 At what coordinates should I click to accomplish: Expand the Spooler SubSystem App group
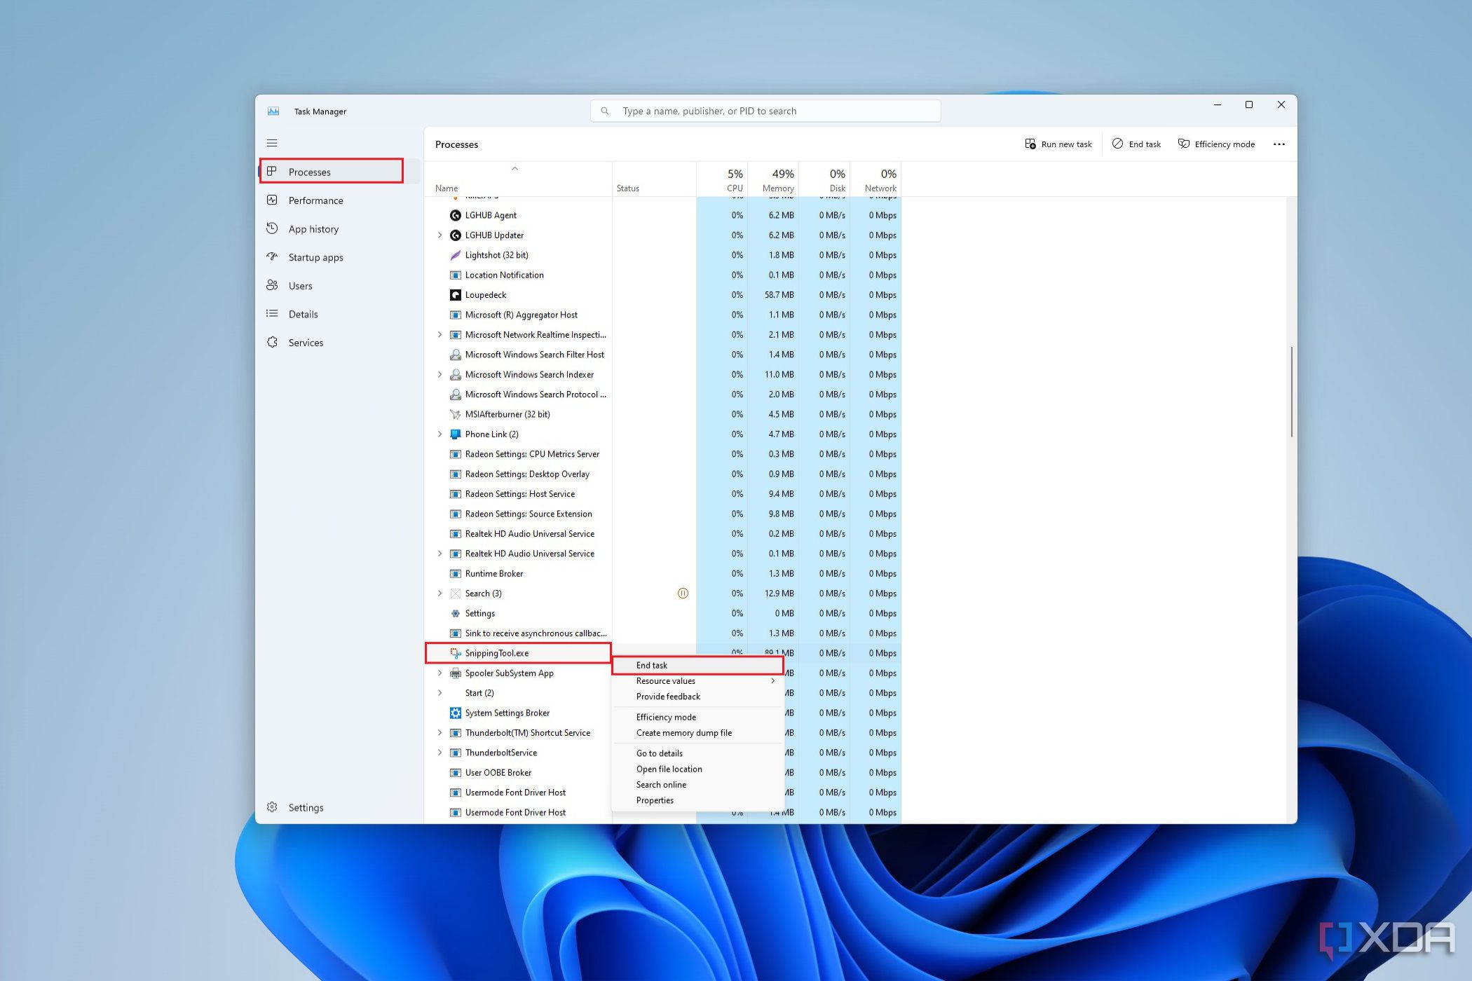tap(439, 673)
